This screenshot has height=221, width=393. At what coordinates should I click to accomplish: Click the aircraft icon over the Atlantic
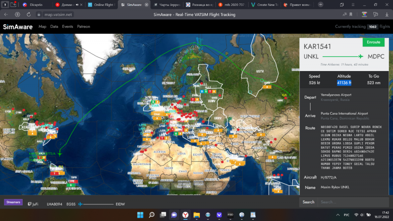pos(60,153)
